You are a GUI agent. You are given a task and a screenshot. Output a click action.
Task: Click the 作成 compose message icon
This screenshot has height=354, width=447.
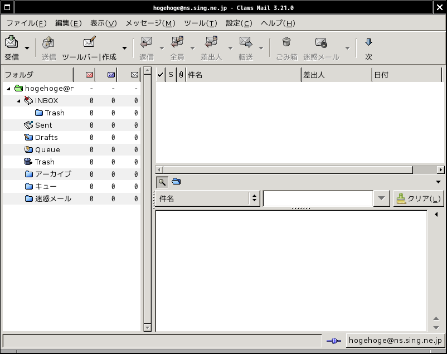[x=89, y=42]
